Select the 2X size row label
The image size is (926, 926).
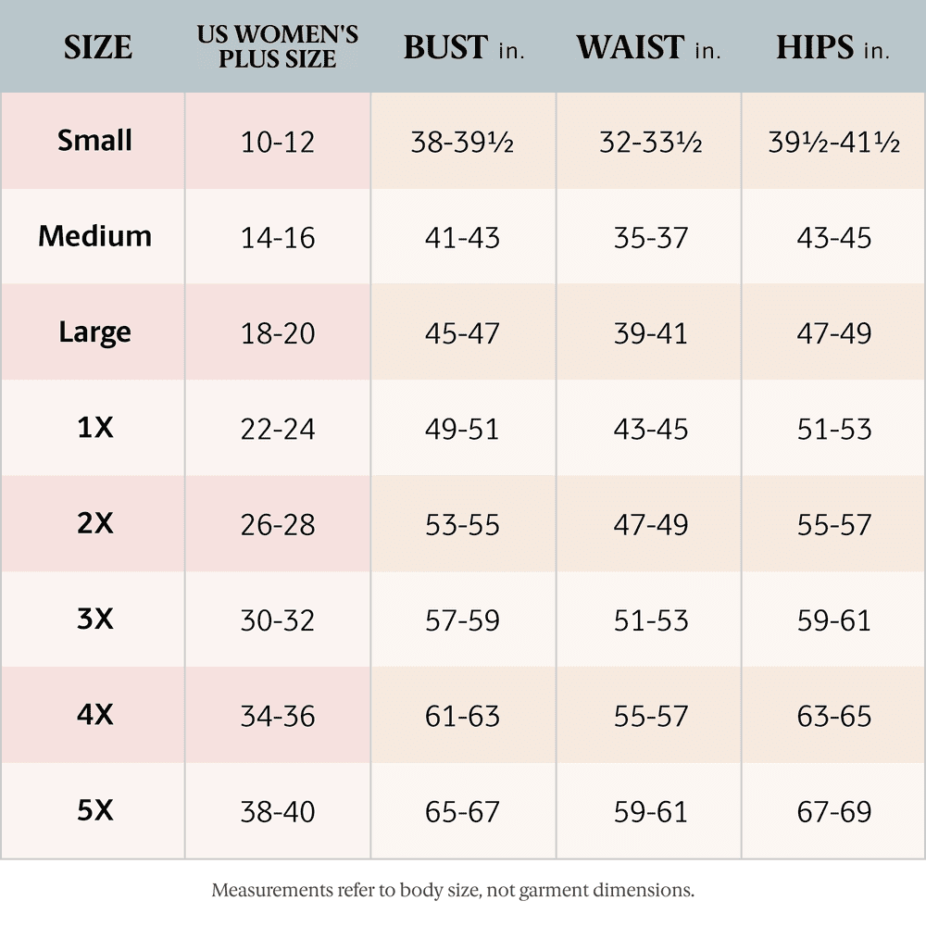click(94, 523)
